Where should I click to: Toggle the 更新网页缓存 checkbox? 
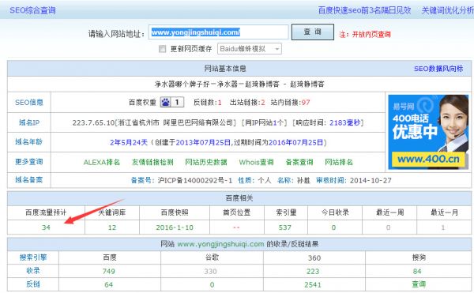[162, 49]
